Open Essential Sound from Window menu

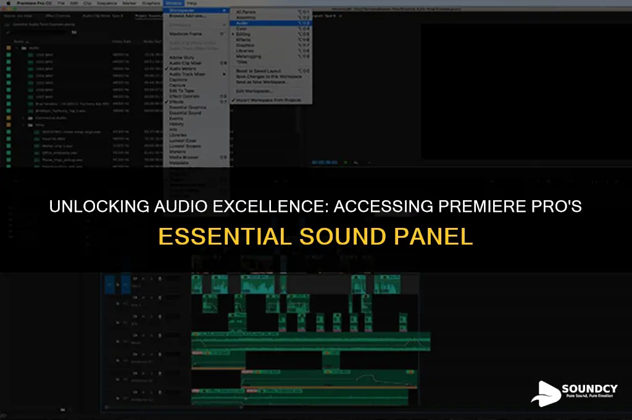[x=196, y=113]
